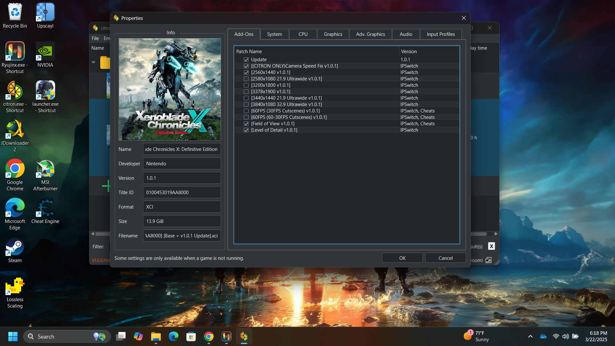Open Chrome from the taskbar

click(209, 336)
